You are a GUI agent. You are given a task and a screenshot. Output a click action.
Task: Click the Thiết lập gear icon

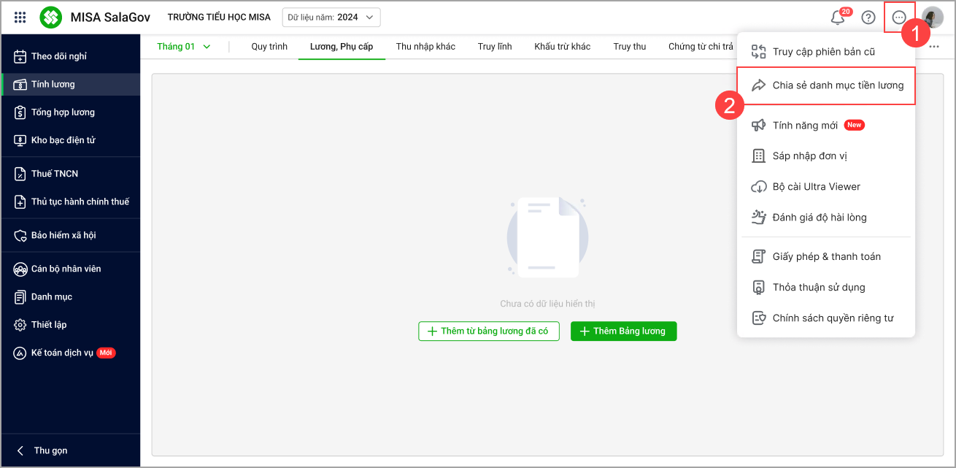tap(20, 324)
